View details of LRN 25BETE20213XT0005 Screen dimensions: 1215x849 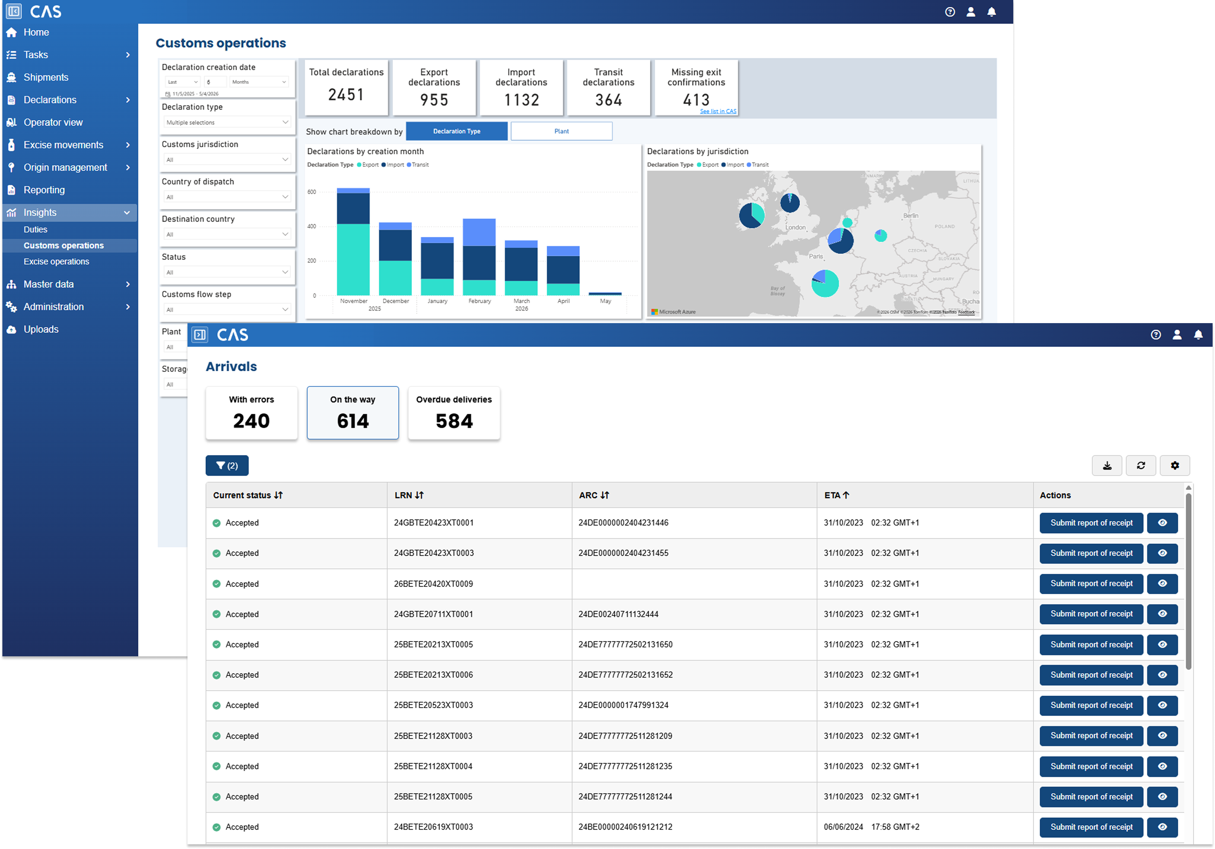click(1162, 645)
